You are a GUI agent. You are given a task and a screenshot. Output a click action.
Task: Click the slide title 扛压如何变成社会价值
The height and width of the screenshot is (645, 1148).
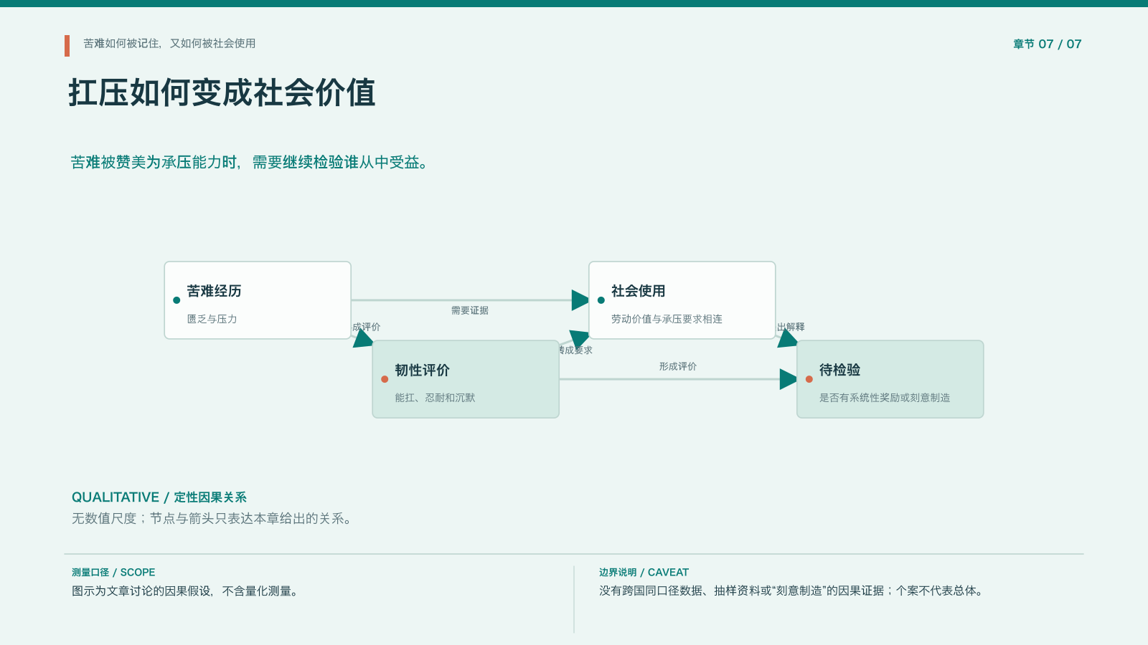pos(222,93)
